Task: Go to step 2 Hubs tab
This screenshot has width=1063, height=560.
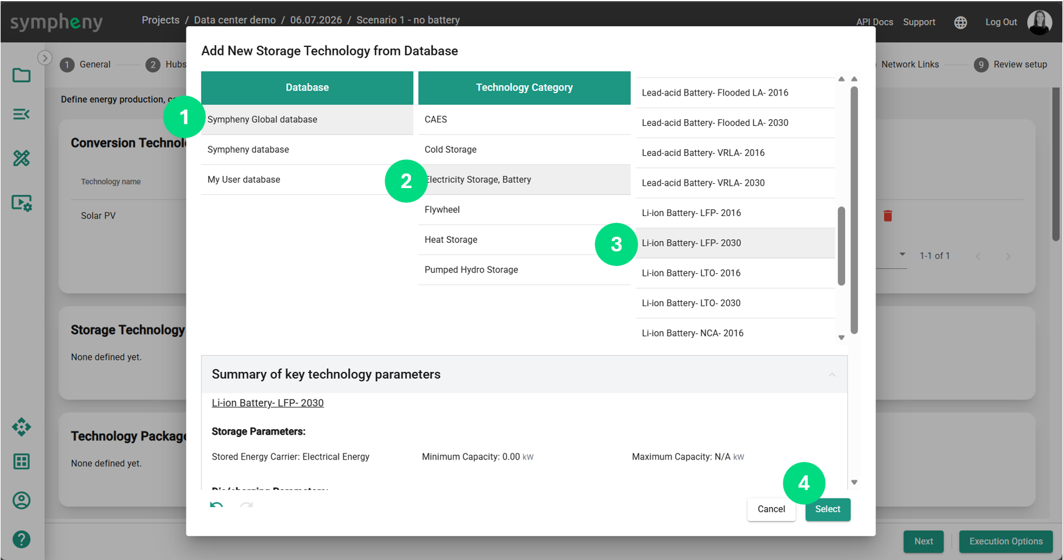Action: click(x=166, y=65)
